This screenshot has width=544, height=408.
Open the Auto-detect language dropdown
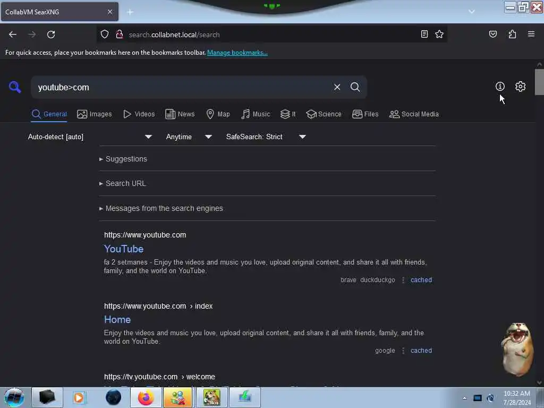coord(90,137)
